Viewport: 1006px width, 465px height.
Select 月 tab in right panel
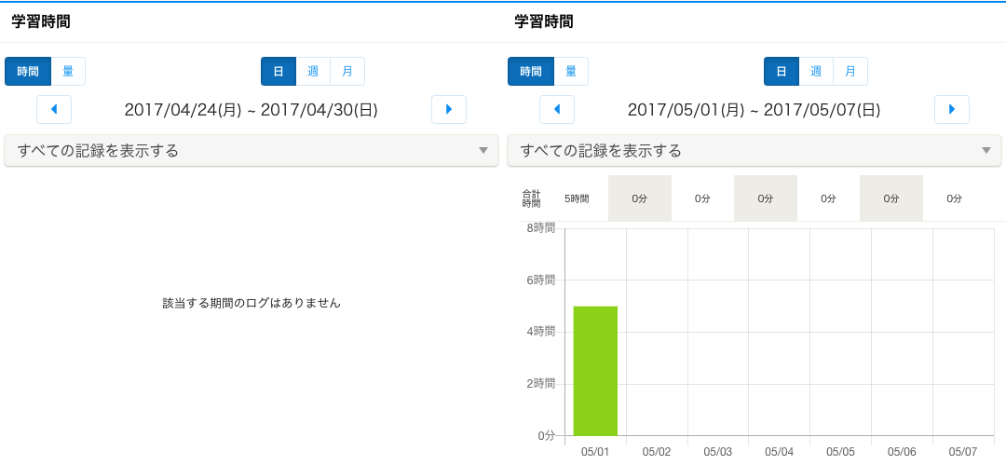(850, 71)
